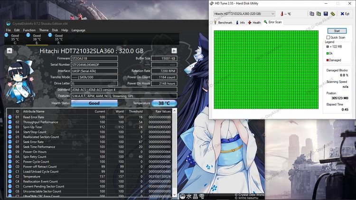Switch to the Benchmark tab
Screen dimensions: 356x200
223,22
